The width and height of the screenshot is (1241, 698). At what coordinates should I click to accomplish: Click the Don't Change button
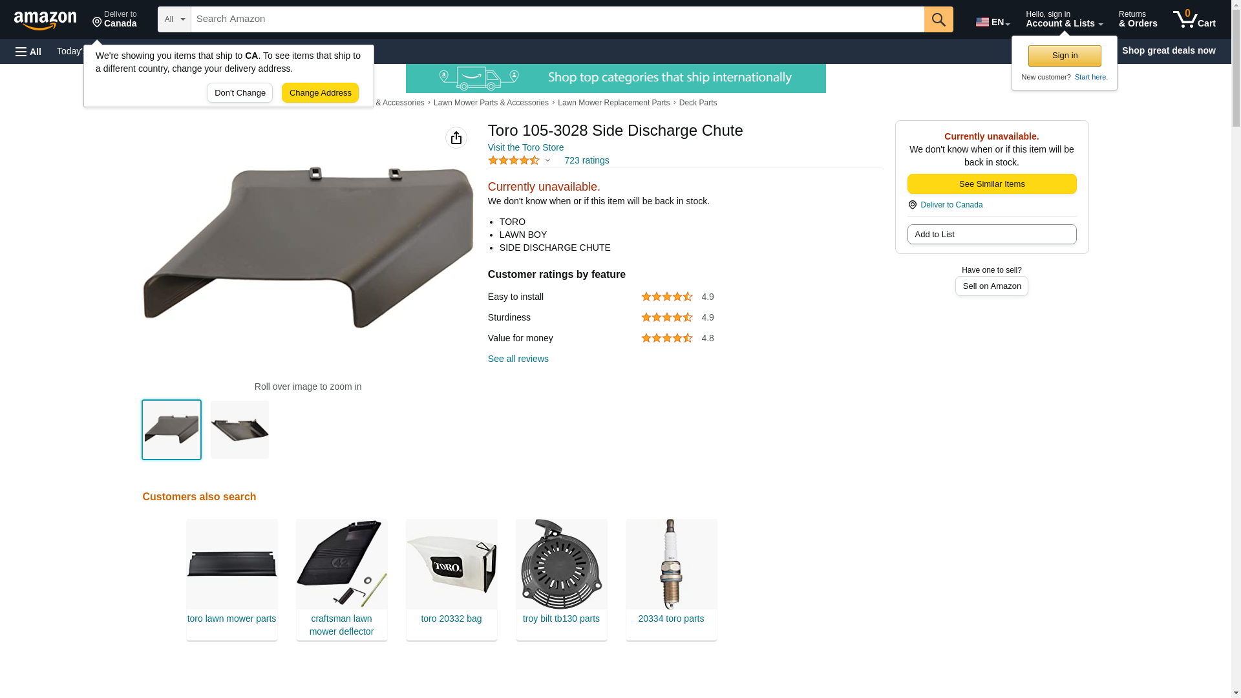[x=240, y=92]
